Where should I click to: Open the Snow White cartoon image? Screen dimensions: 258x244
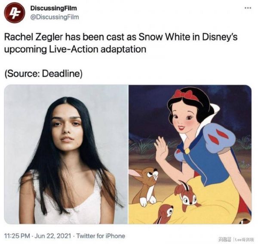pyautogui.click(x=190, y=154)
